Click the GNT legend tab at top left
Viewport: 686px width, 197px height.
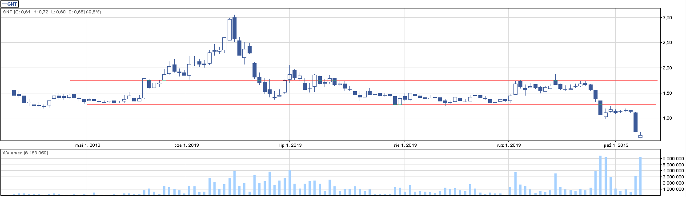tap(9, 3)
